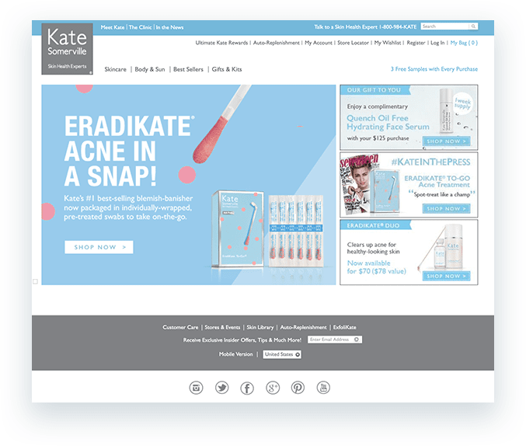
Task: Open the Google Plus social icon
Action: click(273, 388)
